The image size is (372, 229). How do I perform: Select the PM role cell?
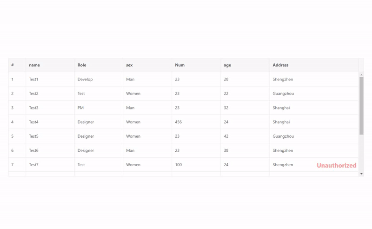(x=81, y=108)
